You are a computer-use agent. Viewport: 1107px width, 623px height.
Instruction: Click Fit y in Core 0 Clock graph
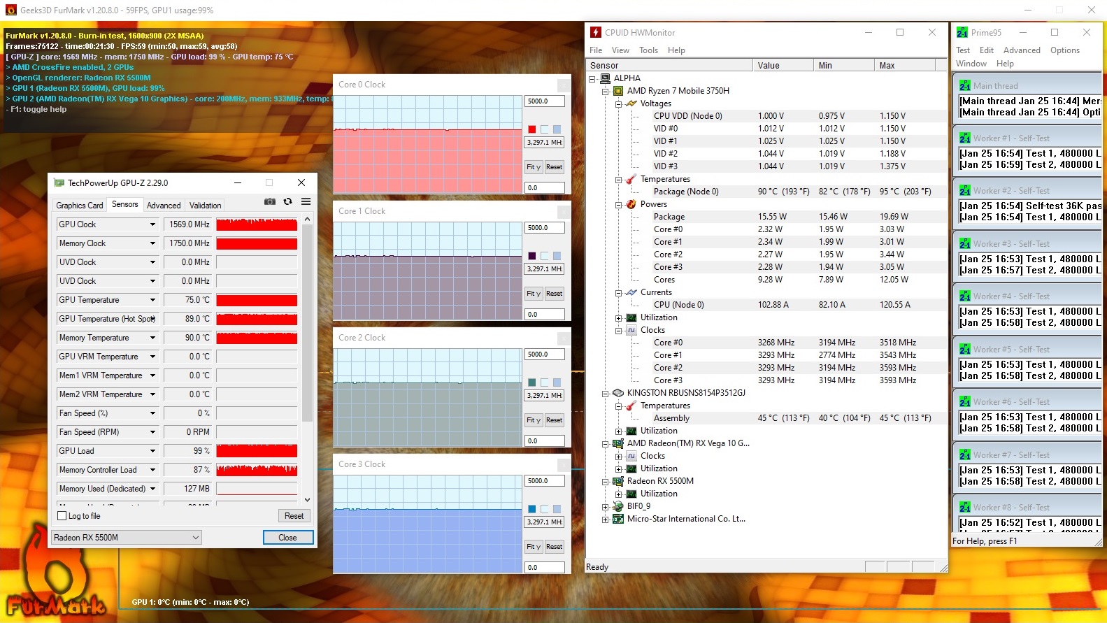coord(534,167)
